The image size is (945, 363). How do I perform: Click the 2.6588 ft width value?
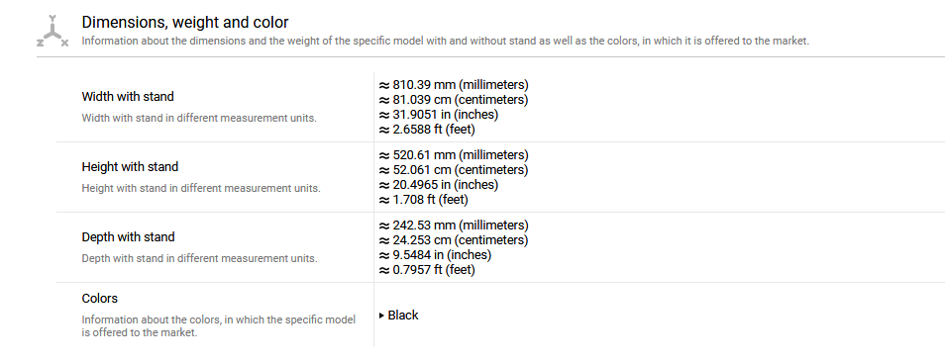(x=427, y=130)
